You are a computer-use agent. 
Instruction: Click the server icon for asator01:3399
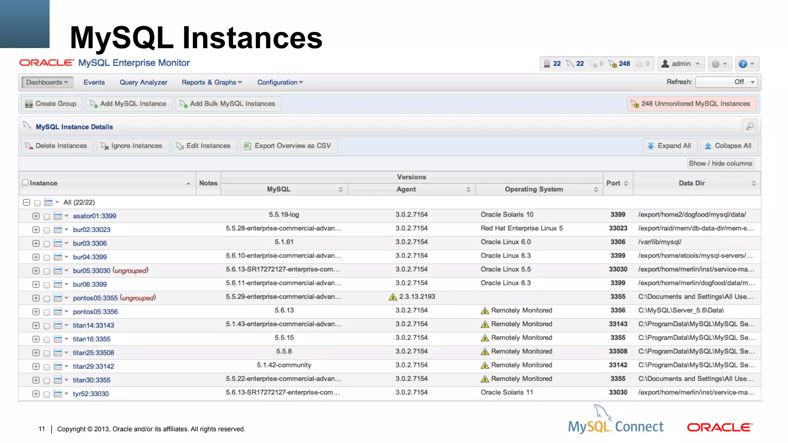click(x=58, y=216)
